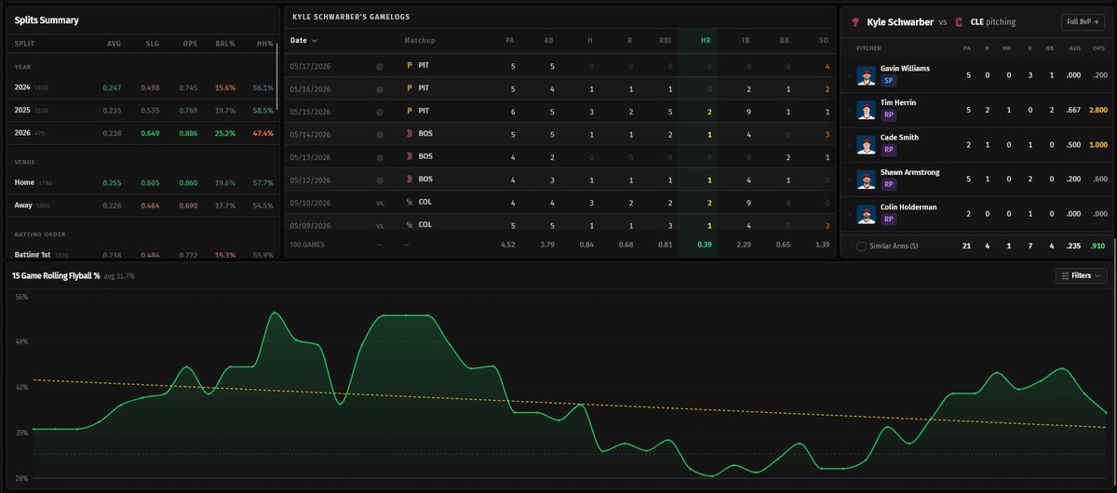Click the RP badge under Shawn Armstrong

coord(887,186)
